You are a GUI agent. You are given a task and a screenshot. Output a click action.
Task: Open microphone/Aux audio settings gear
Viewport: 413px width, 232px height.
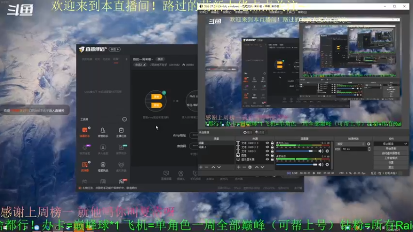[327, 151]
